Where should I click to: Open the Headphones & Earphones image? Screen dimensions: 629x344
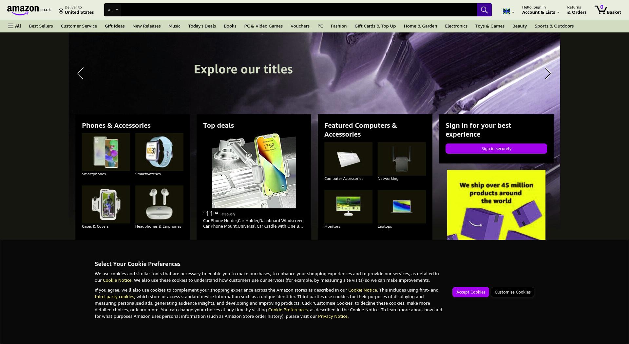[x=159, y=204]
